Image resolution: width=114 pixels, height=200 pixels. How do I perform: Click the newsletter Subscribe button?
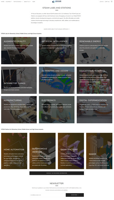pos(75,195)
